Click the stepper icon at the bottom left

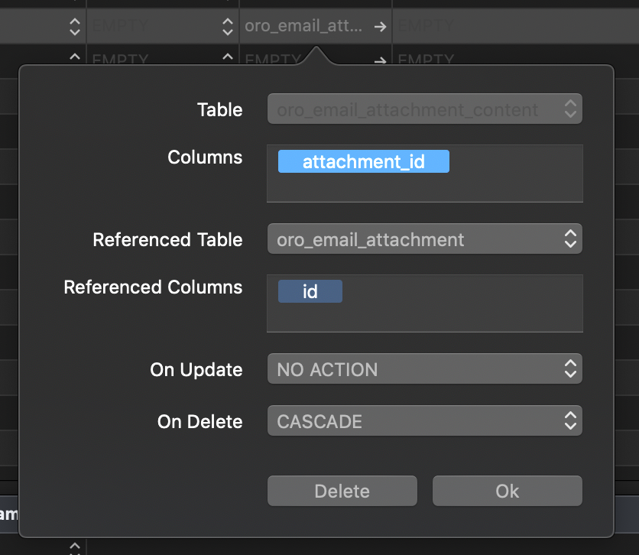tap(74, 547)
